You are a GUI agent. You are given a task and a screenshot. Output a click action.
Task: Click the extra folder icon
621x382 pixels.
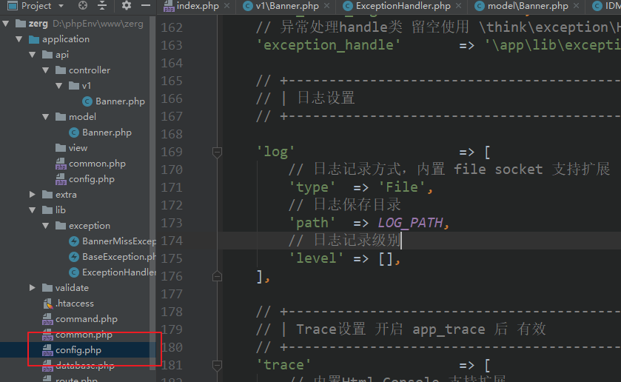pyautogui.click(x=47, y=195)
